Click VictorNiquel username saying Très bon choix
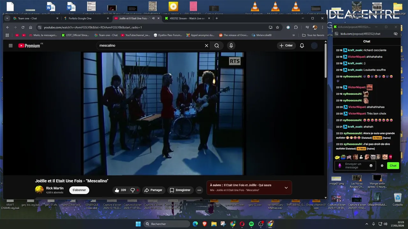The image size is (408, 229). (357, 114)
